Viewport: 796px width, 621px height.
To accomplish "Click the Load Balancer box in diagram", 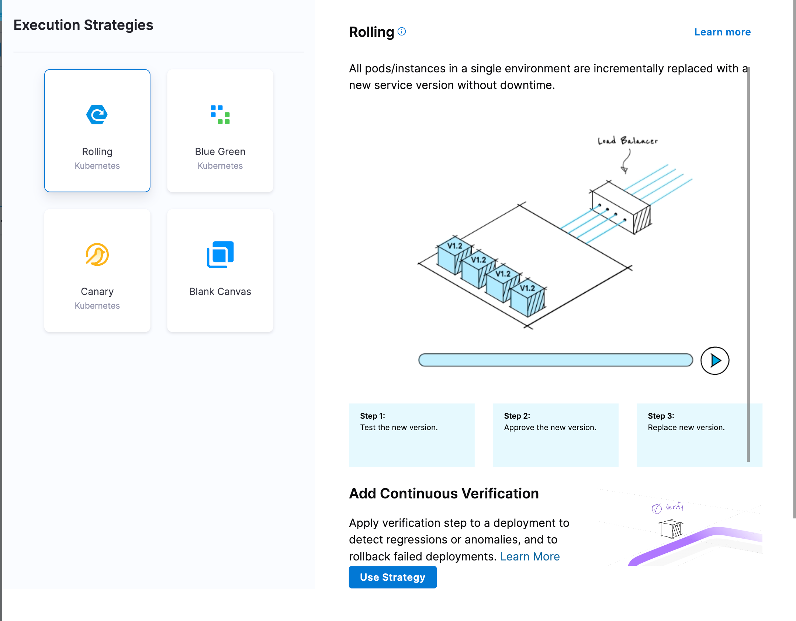I will [x=621, y=208].
